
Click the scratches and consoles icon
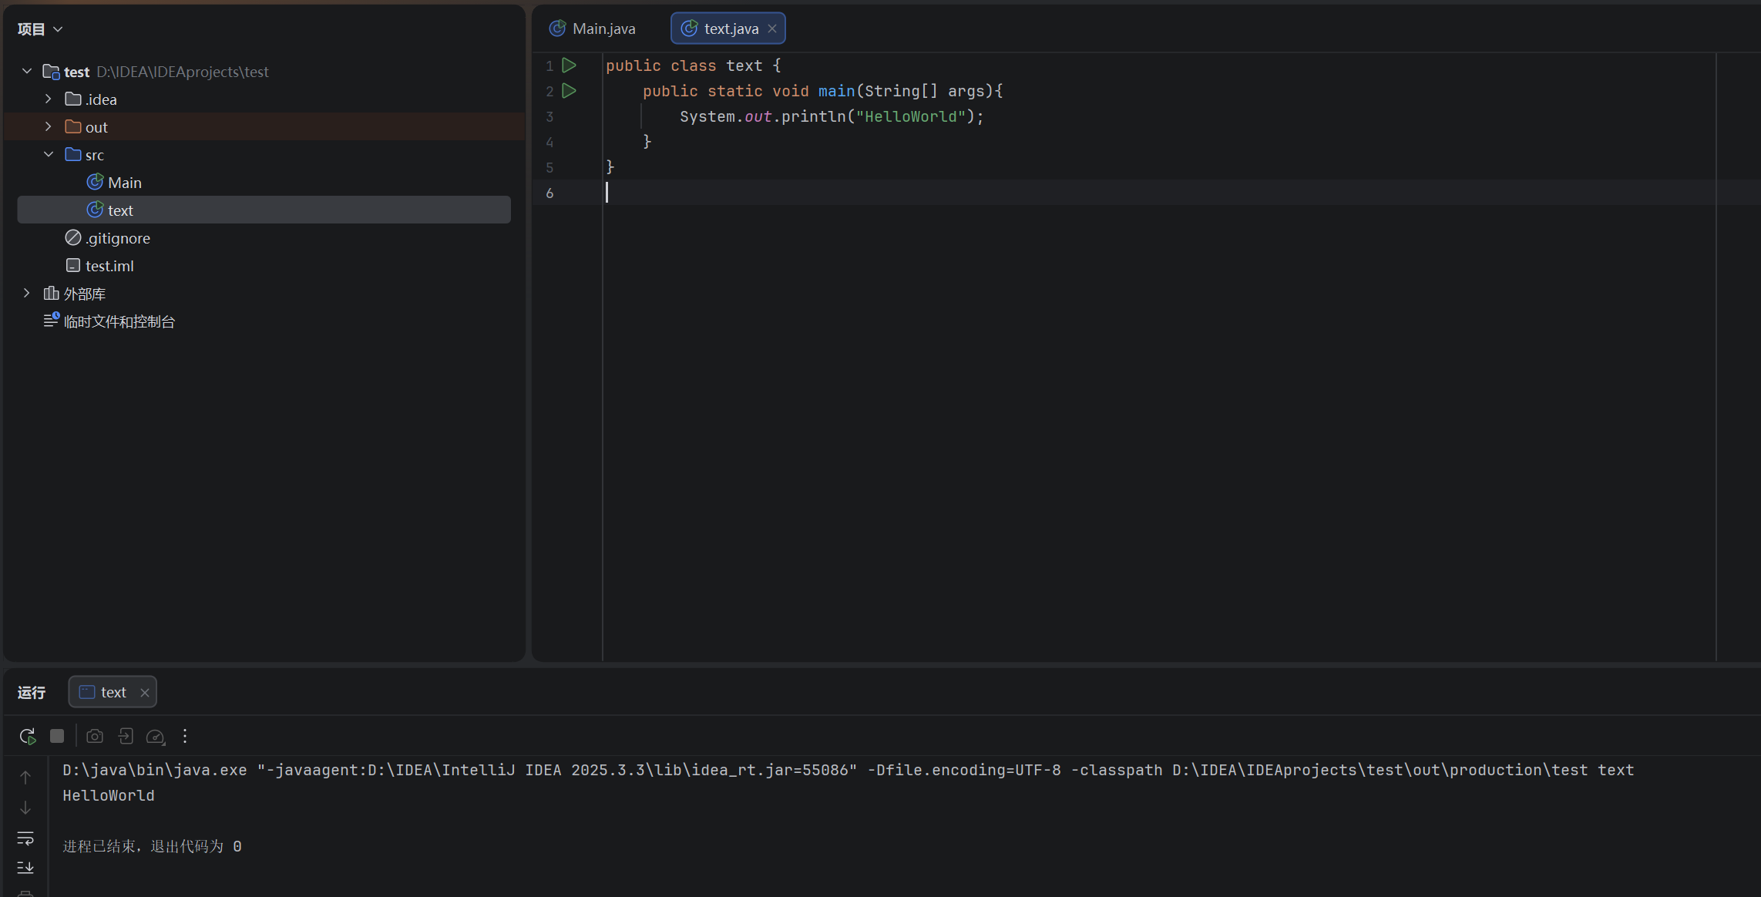52,321
